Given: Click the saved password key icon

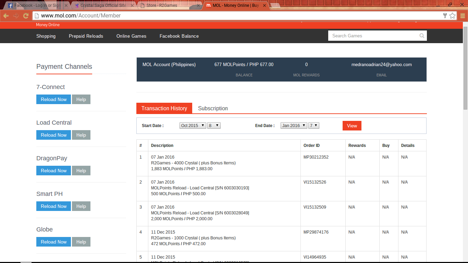Looking at the screenshot, I should [x=445, y=15].
